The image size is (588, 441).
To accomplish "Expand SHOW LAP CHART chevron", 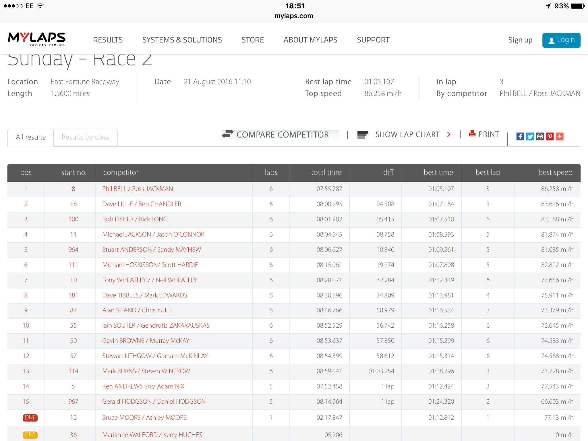I will [449, 134].
